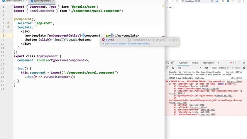This screenshot has width=247, height=139.
Task: Click 'AppComponent' class name on line 13
Action: click(x=47, y=56)
